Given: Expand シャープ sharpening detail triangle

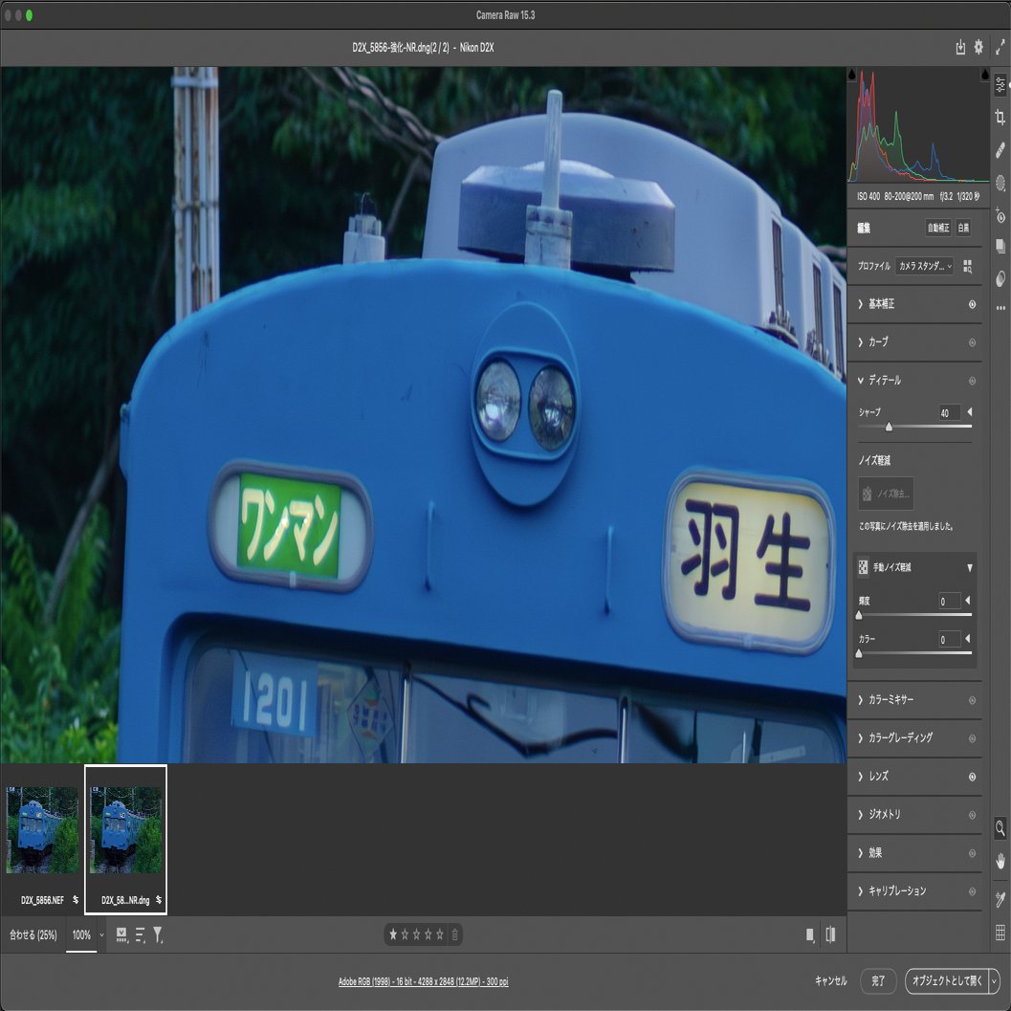Looking at the screenshot, I should (969, 412).
